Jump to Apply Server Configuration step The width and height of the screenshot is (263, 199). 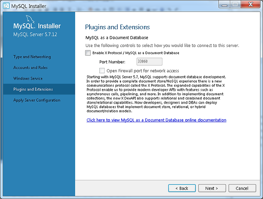point(37,100)
